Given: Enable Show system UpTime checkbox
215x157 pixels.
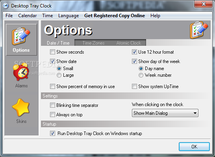Looking at the screenshot, I should pyautogui.click(x=134, y=87).
